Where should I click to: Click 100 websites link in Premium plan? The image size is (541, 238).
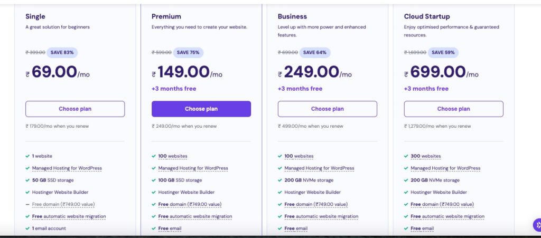pyautogui.click(x=173, y=156)
